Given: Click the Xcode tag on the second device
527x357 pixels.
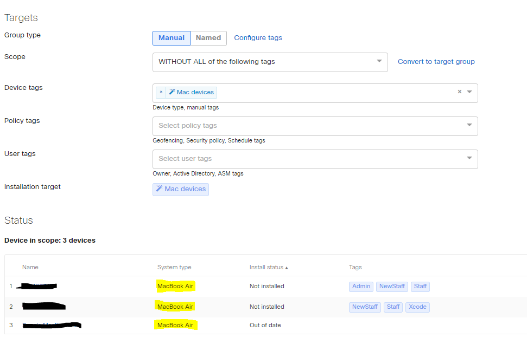Looking at the screenshot, I should click(417, 307).
